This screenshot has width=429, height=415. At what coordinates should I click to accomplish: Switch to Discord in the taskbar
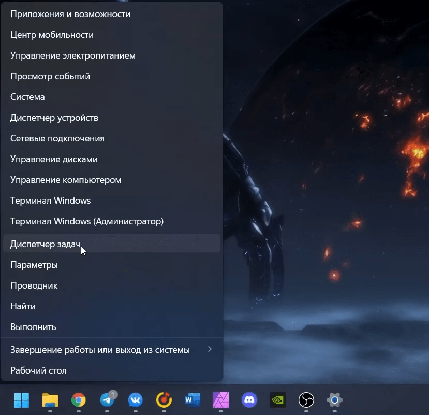pyautogui.click(x=249, y=400)
